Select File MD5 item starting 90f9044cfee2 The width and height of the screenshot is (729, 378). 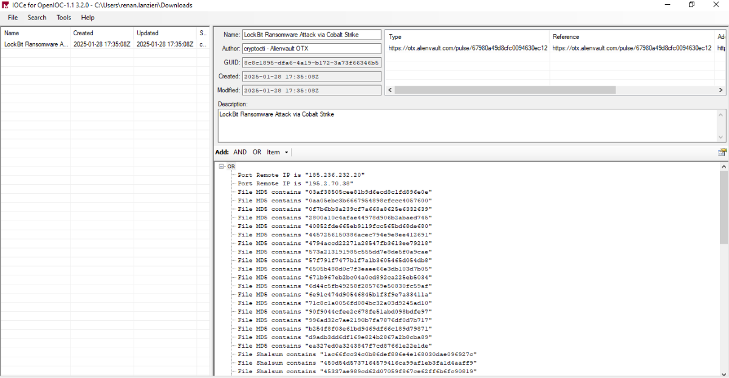pos(335,311)
